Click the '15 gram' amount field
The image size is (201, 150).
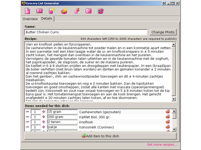click(x=62, y=112)
